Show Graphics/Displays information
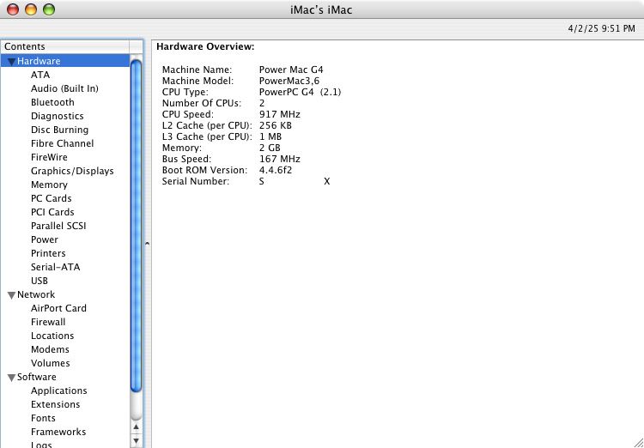This screenshot has width=644, height=448. click(72, 171)
